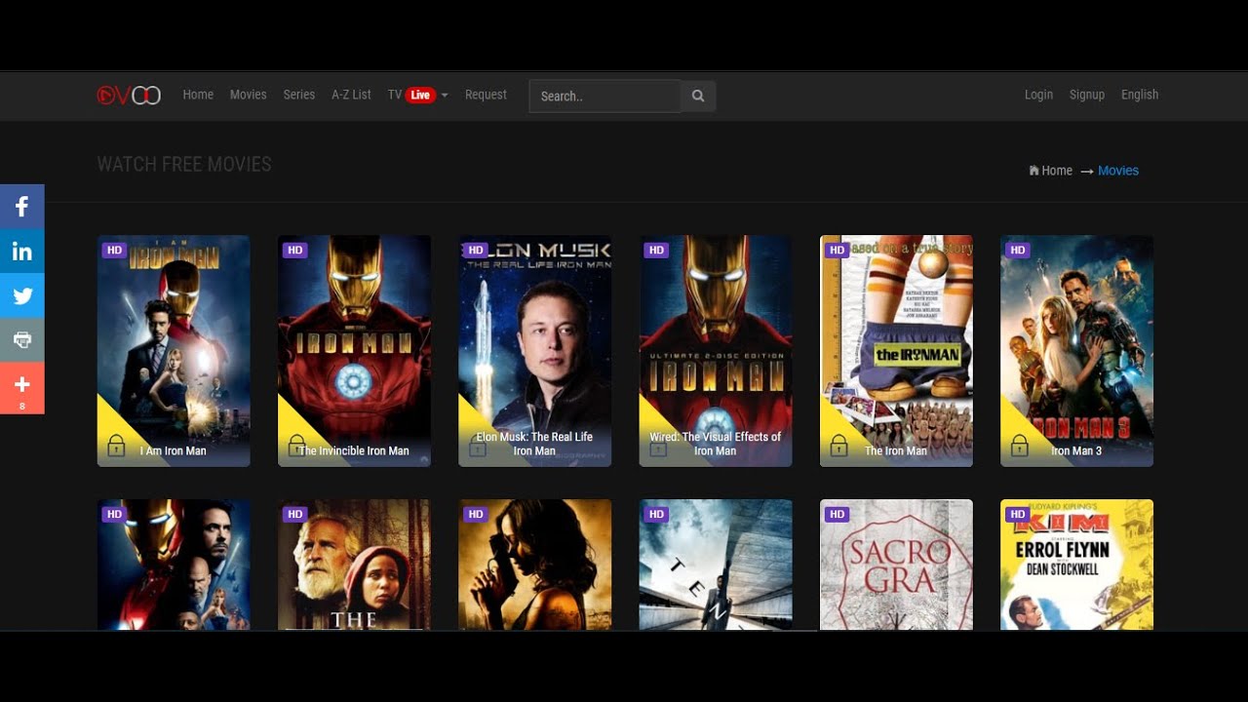
Task: Open Wired Visual Effects of Iron Man poster
Action: click(x=716, y=351)
